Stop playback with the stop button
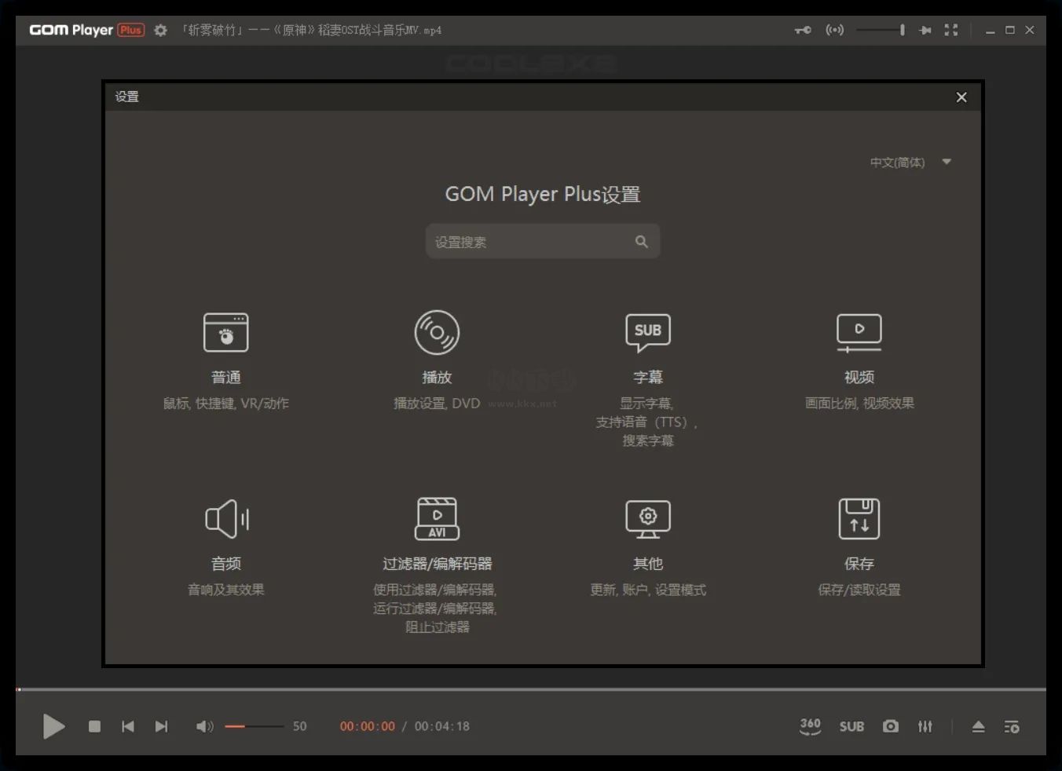This screenshot has width=1062, height=771. coord(94,726)
